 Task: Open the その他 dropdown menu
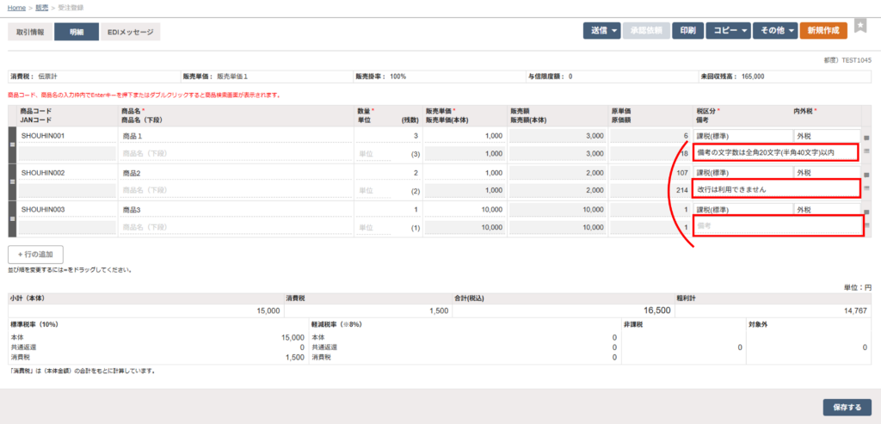coord(773,31)
